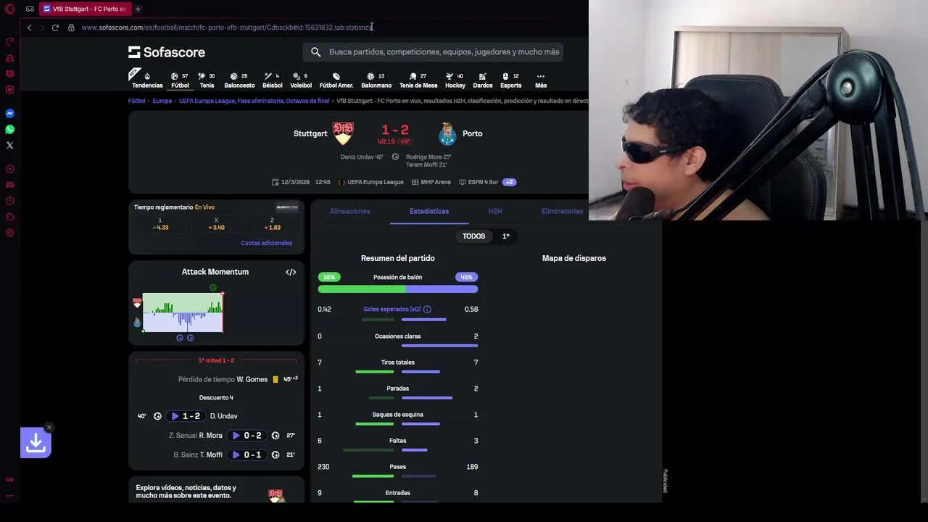
Task: Click the browser address bar URL
Action: coord(226,28)
